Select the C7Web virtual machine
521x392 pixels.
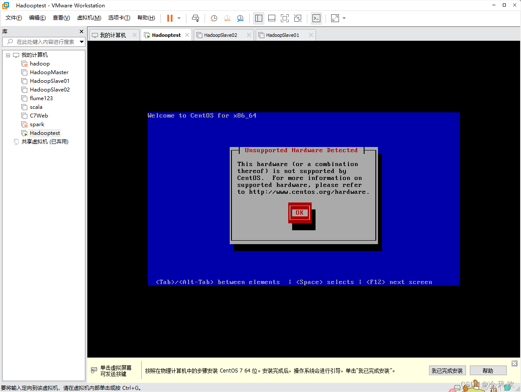tap(39, 116)
